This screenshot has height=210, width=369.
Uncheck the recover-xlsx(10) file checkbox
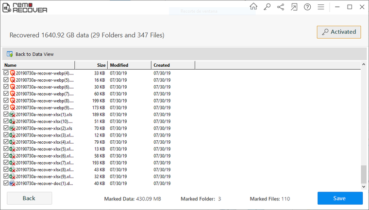[6, 121]
